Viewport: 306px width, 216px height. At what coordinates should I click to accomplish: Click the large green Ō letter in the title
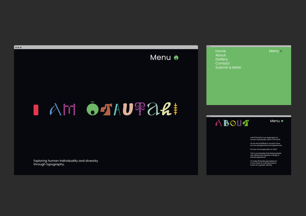tap(92, 109)
